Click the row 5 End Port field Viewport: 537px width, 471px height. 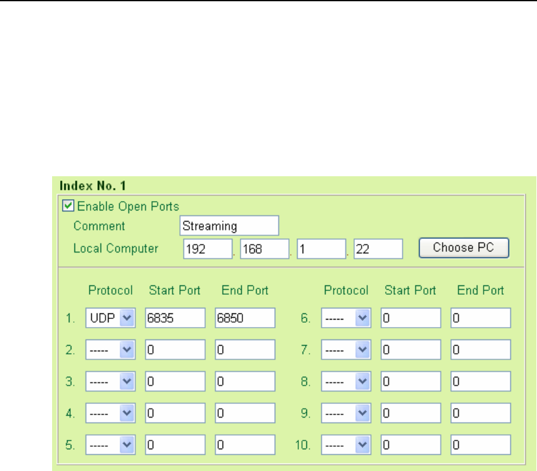point(245,444)
